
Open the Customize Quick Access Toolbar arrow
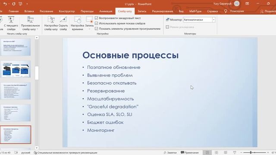click(x=27, y=4)
